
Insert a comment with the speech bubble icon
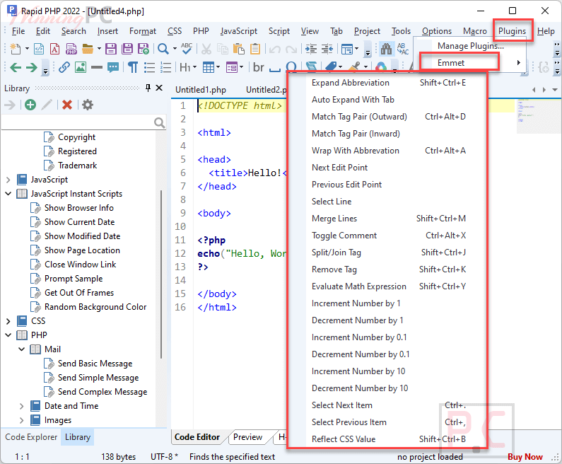[113, 67]
